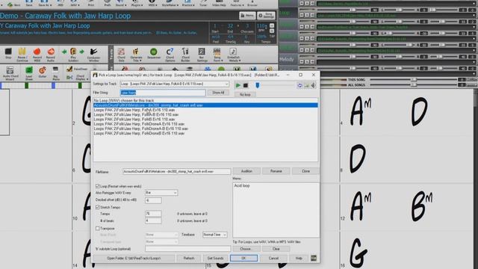
Task: Play the loop preview in dialog
Action: (238, 85)
